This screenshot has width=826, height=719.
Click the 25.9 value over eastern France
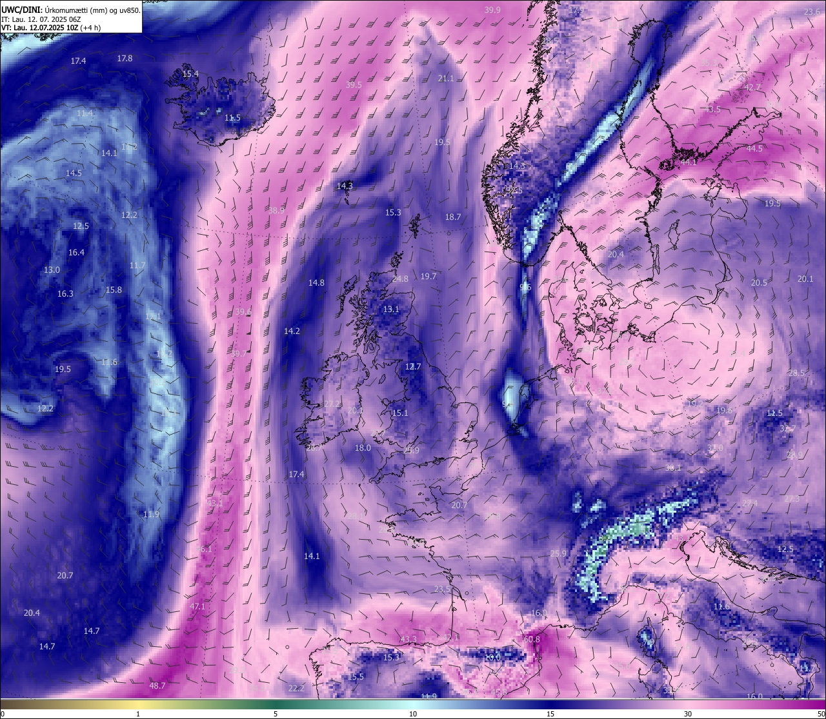(x=558, y=553)
